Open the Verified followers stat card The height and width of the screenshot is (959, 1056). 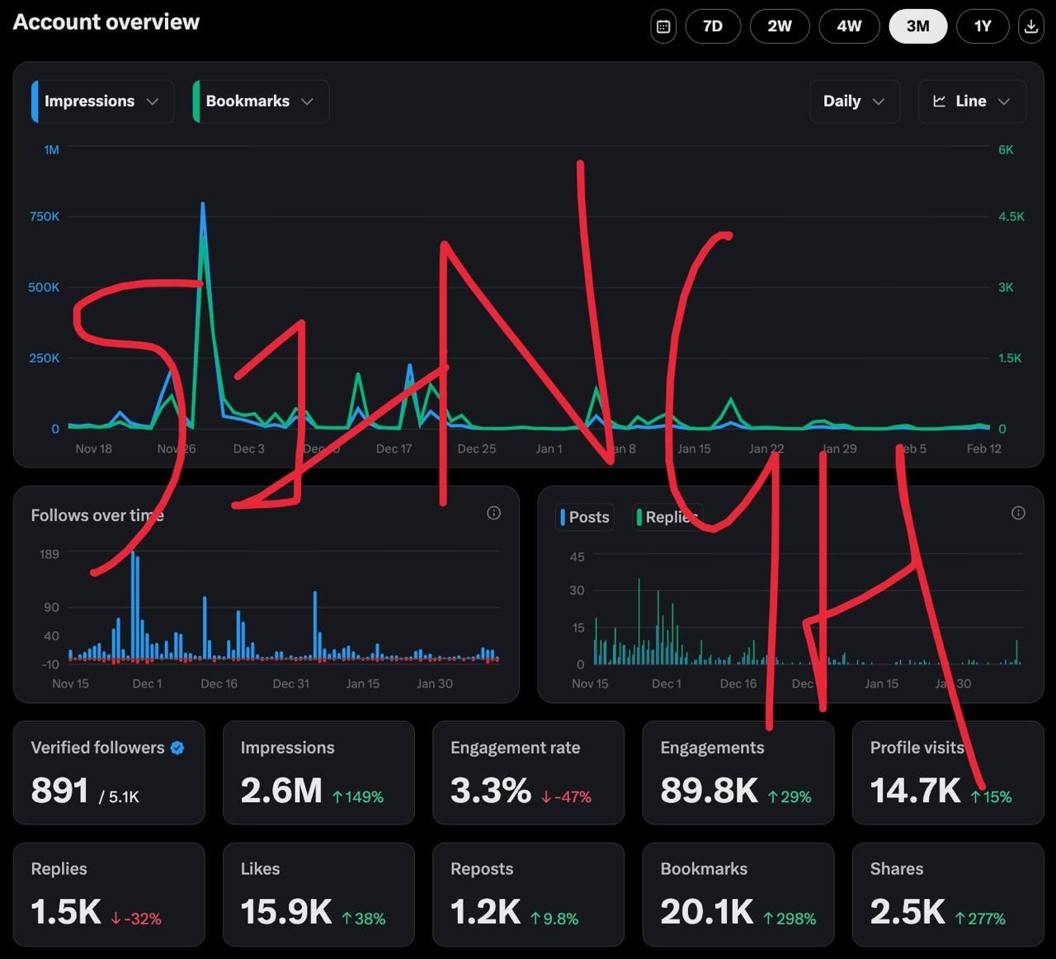pyautogui.click(x=109, y=773)
